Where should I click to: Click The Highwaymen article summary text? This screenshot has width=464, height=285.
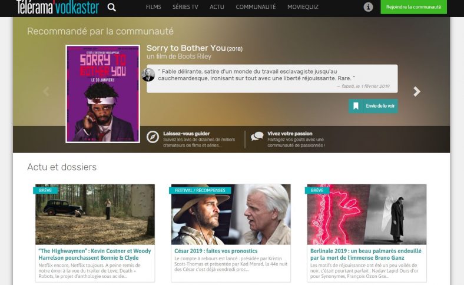(90, 271)
